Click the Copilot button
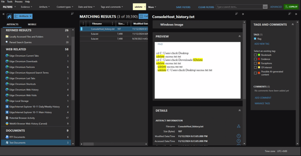The width and height of the screenshot is (301, 156). 291,7
